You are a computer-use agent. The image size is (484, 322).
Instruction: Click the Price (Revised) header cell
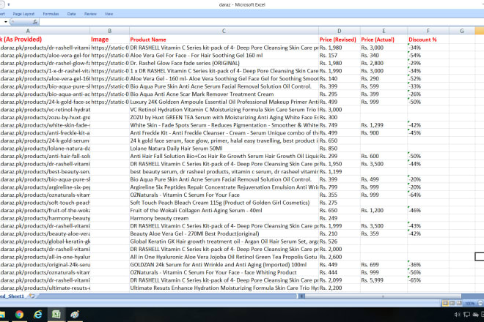pyautogui.click(x=340, y=40)
